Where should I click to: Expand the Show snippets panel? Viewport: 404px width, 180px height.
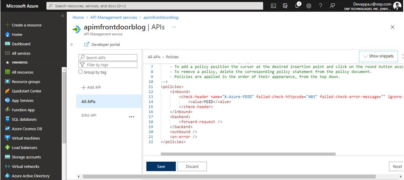[x=378, y=56]
